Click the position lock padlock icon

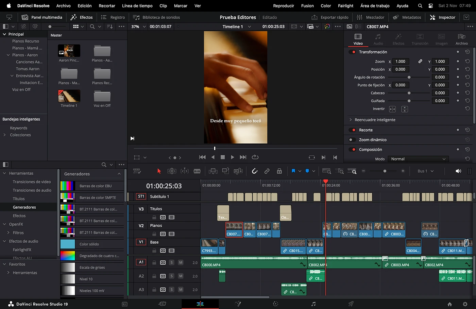click(279, 171)
